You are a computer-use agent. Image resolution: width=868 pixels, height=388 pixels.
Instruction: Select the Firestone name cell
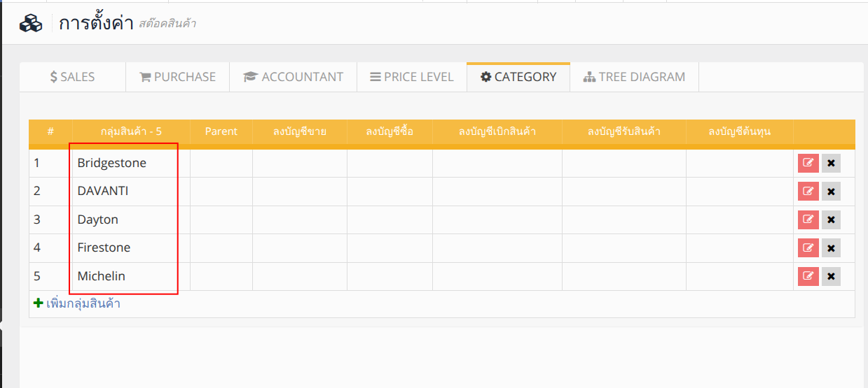click(131, 248)
